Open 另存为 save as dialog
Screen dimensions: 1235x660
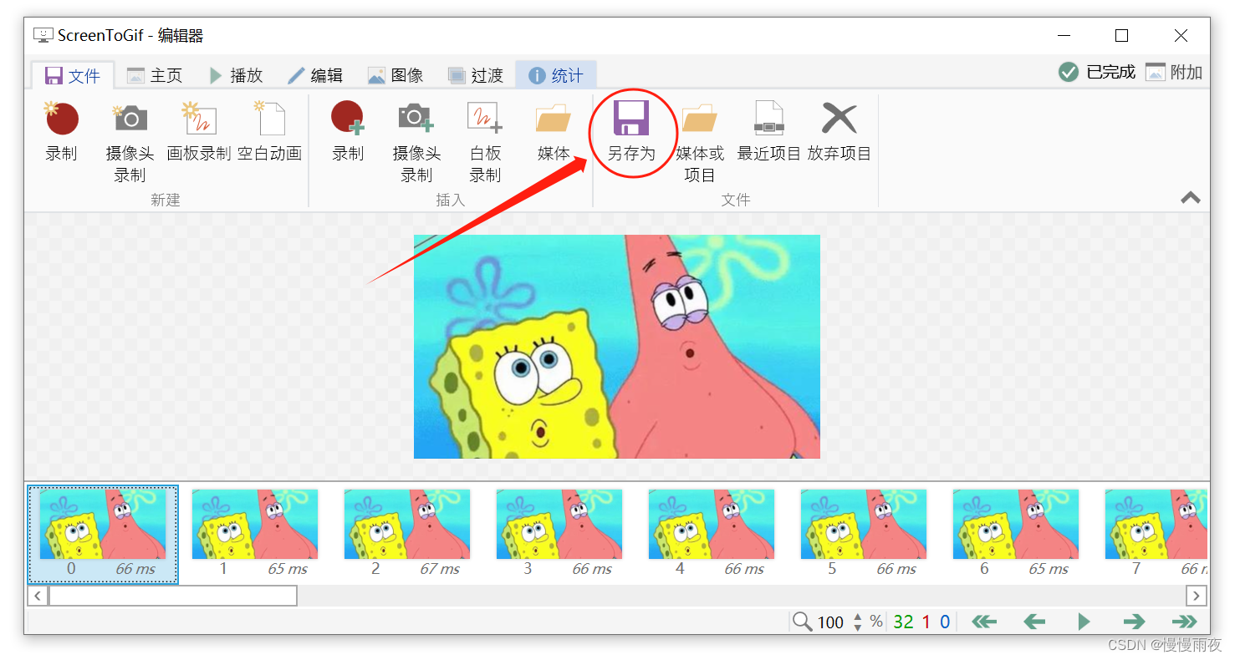click(x=632, y=134)
